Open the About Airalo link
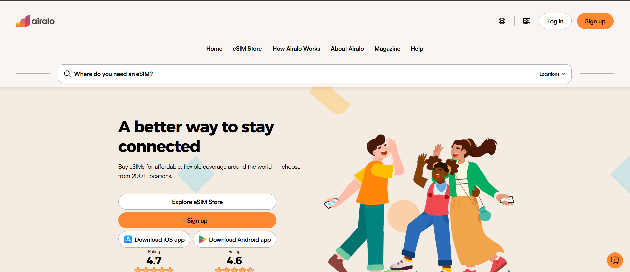Screen dimensions: 630x272 coord(347,49)
